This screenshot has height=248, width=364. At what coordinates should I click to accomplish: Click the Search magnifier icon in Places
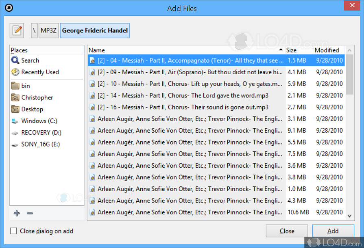[15, 60]
